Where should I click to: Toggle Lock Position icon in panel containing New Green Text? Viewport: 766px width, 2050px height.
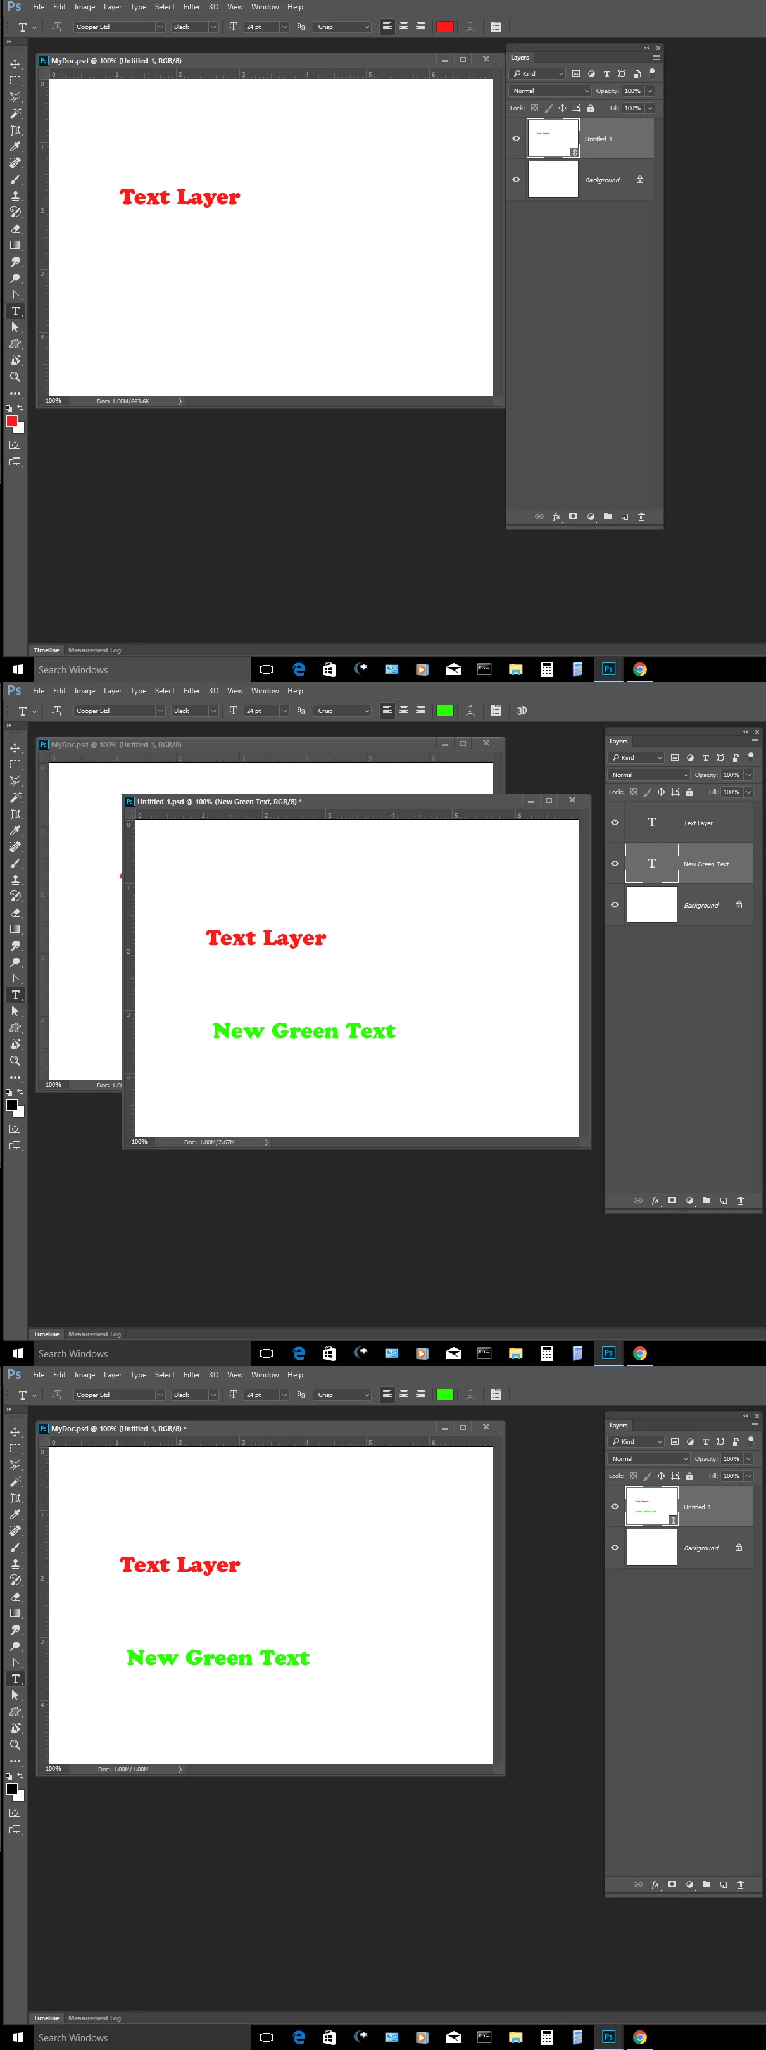pos(661,792)
